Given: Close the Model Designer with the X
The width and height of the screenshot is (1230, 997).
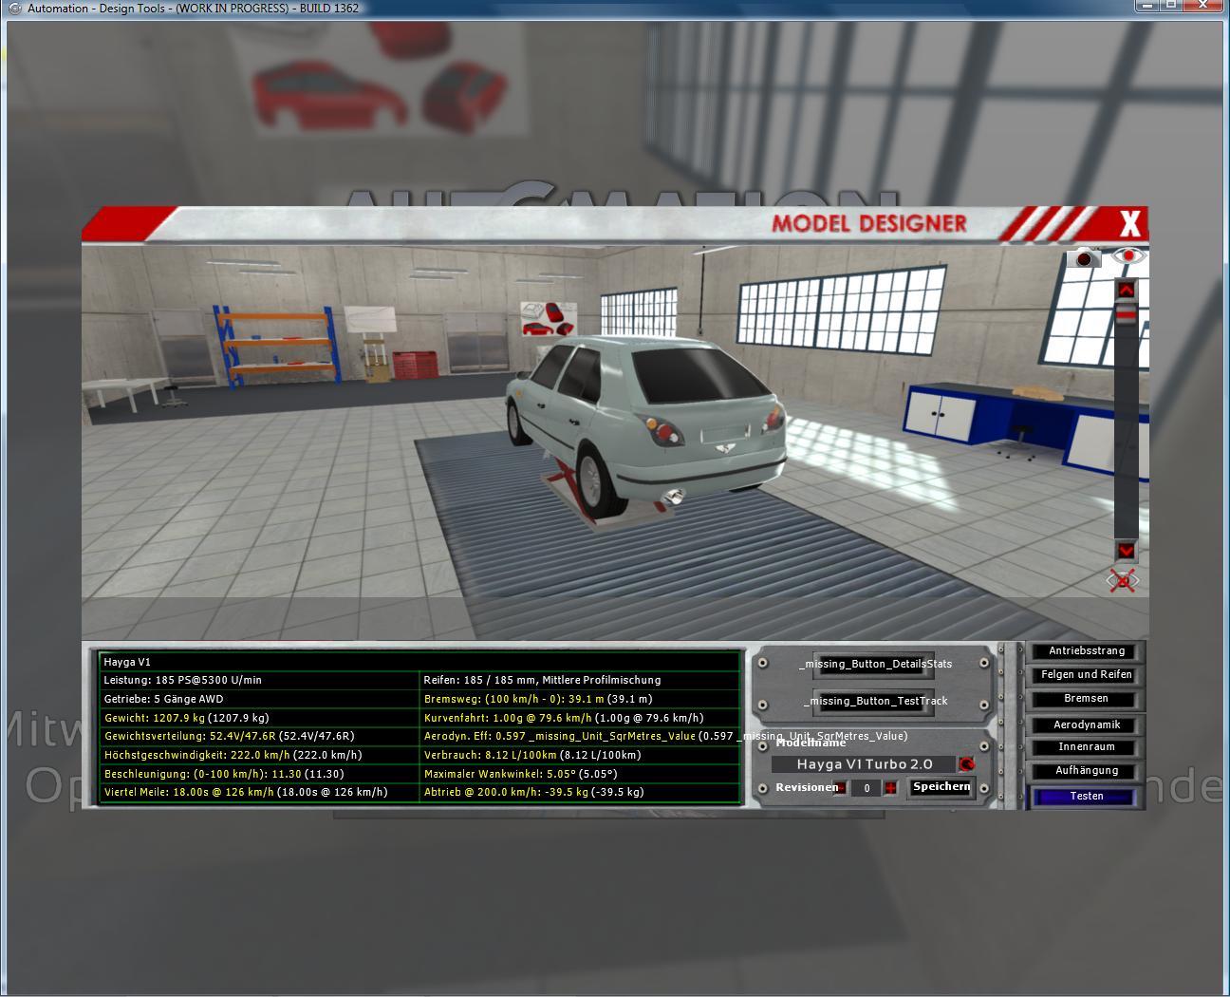Looking at the screenshot, I should 1129,224.
